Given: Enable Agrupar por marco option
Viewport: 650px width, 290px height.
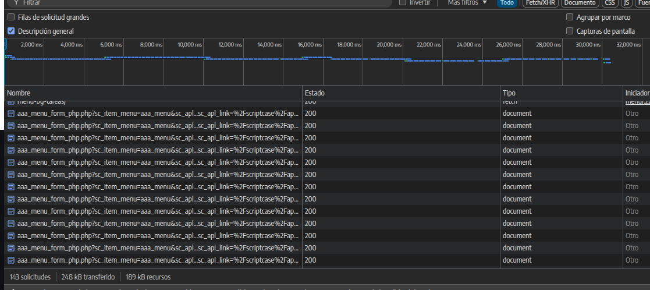Looking at the screenshot, I should click(x=570, y=17).
